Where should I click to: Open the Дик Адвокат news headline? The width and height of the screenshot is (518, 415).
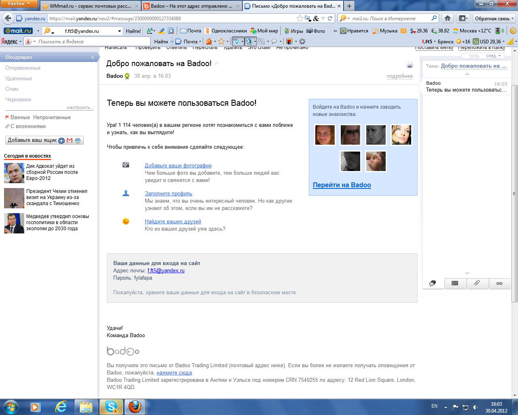click(x=52, y=172)
